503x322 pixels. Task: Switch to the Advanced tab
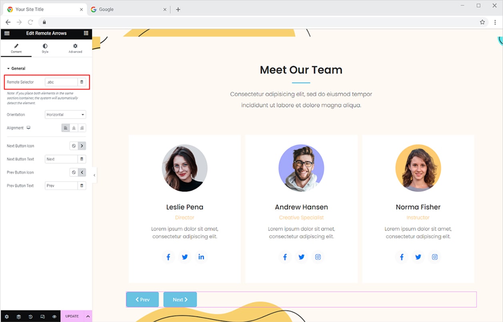pos(75,48)
